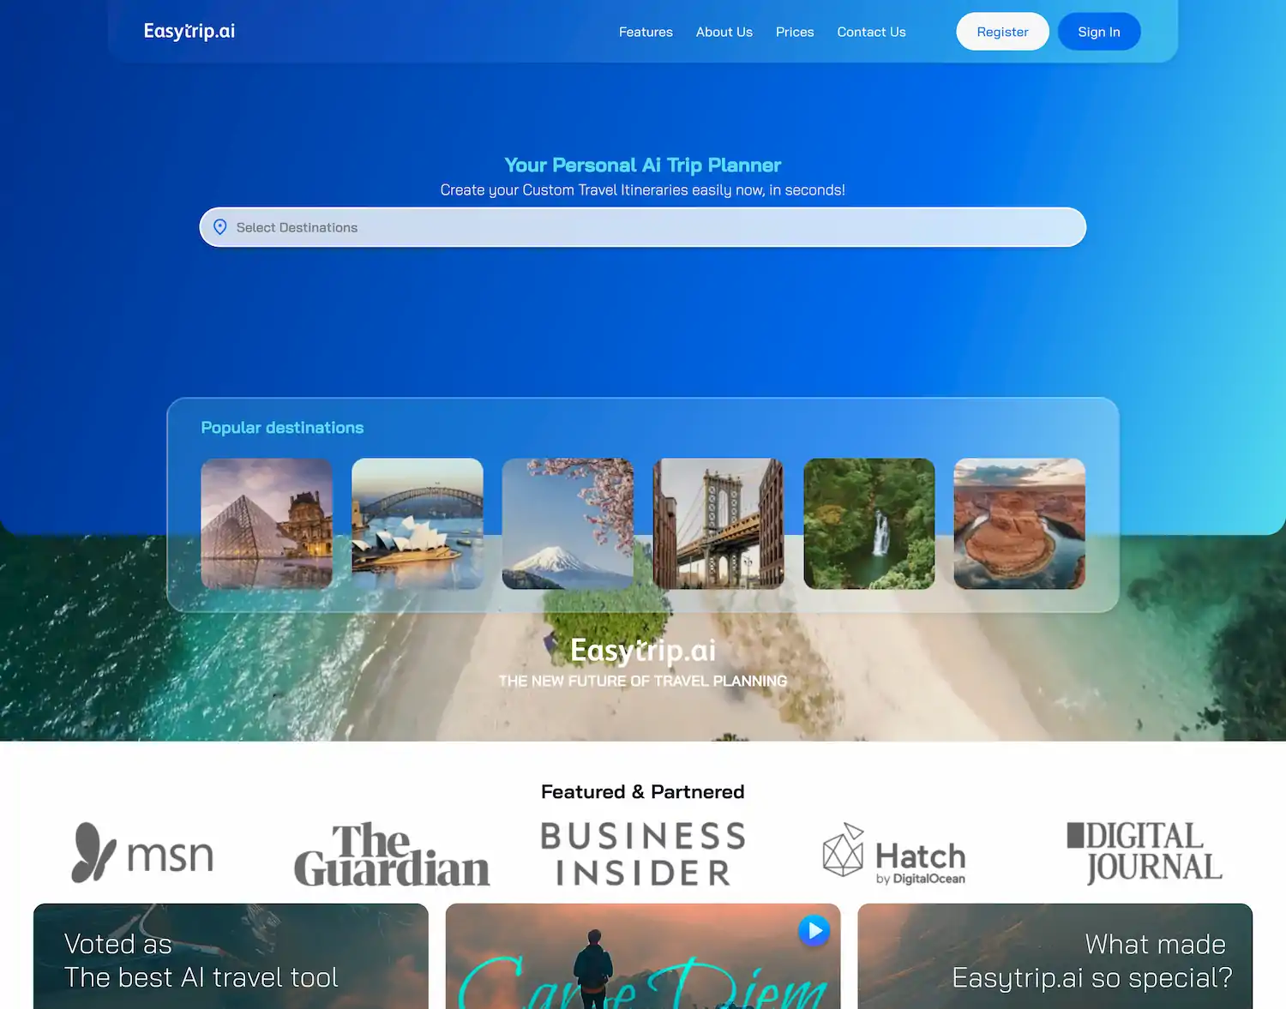Click the Business Insider logo
This screenshot has width=1286, height=1009.
click(642, 853)
